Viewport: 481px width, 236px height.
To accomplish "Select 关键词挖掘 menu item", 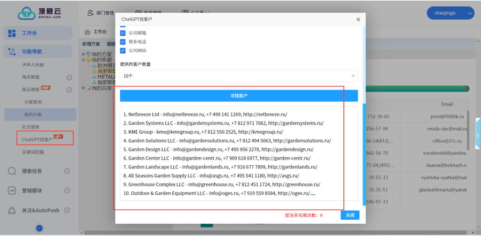I will [x=33, y=152].
